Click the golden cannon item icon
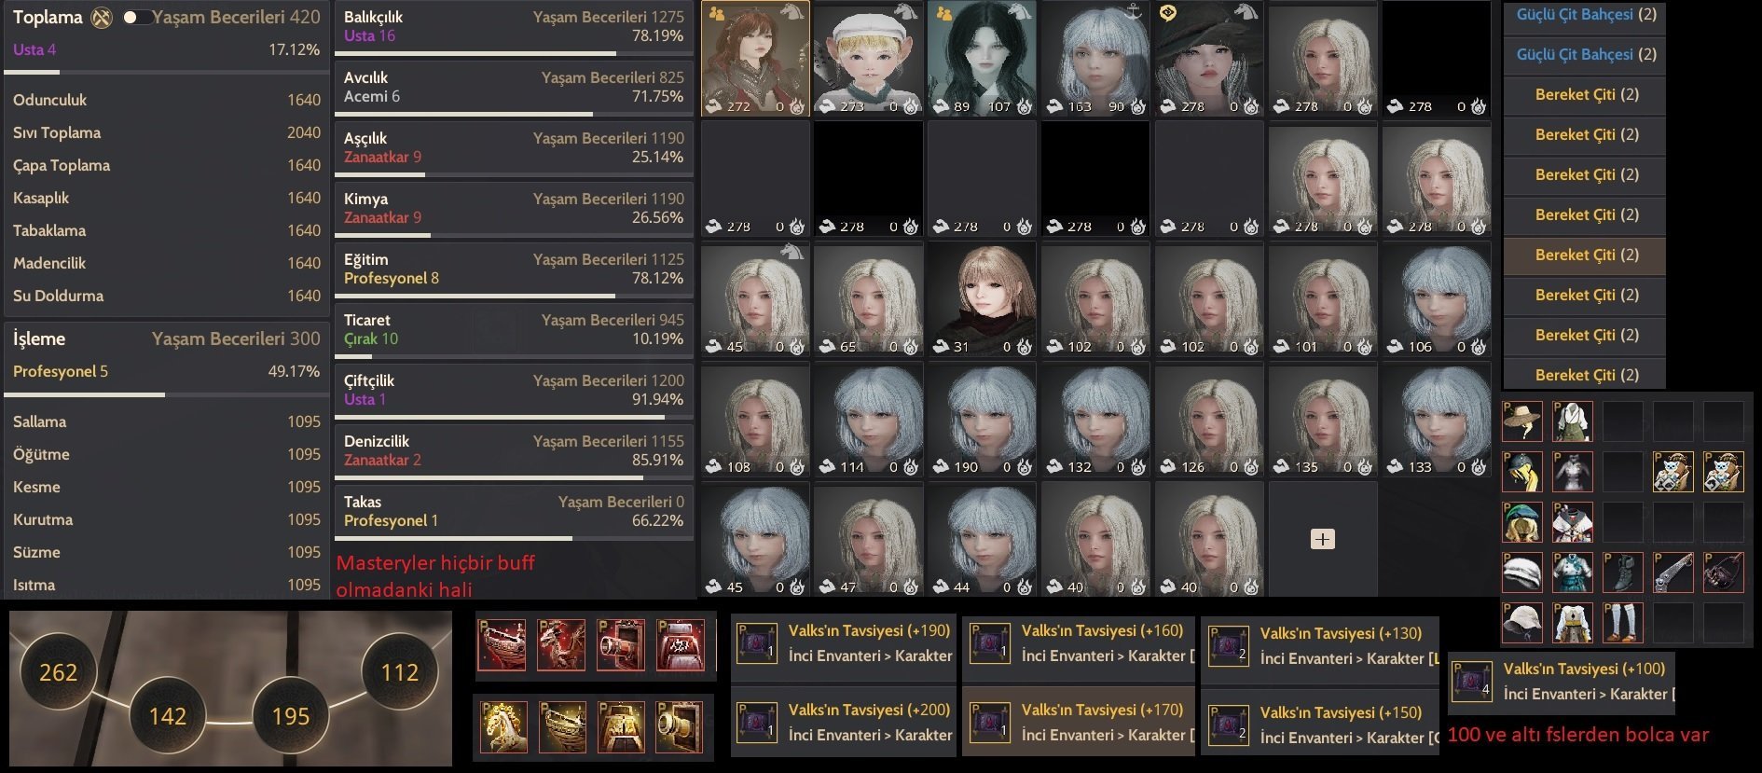Viewport: 1762px width, 773px height. click(679, 727)
